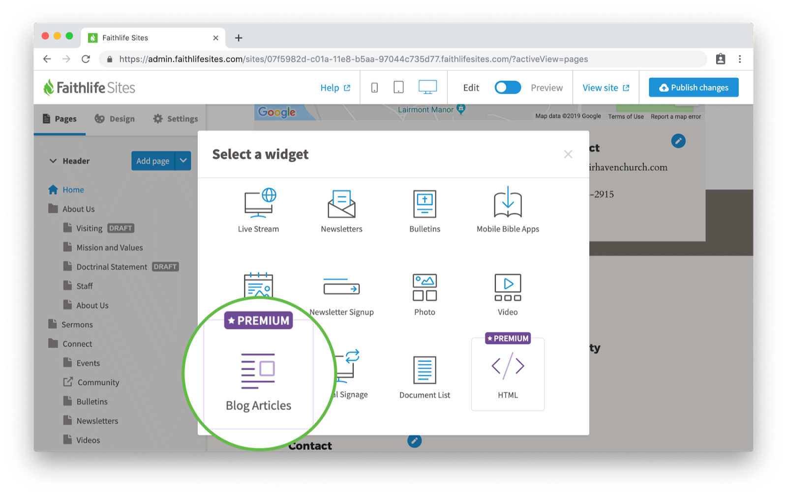The image size is (787, 496).
Task: Pick the Document List widget
Action: pyautogui.click(x=424, y=377)
